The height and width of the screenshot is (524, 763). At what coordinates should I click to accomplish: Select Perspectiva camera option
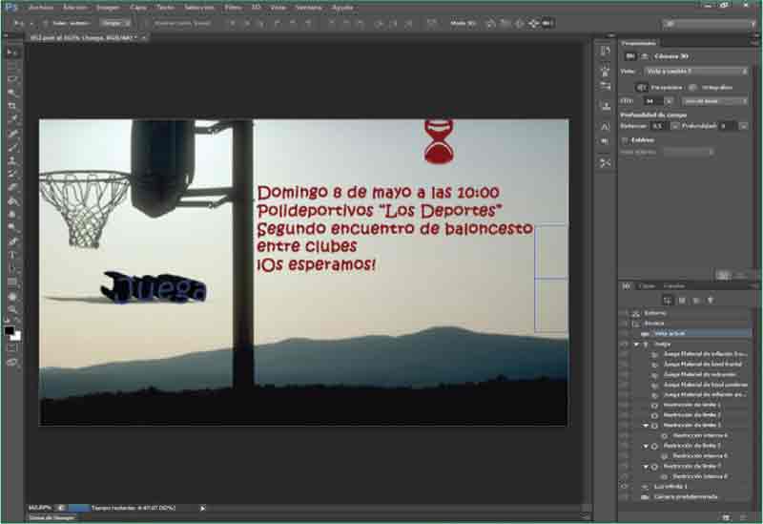[641, 86]
